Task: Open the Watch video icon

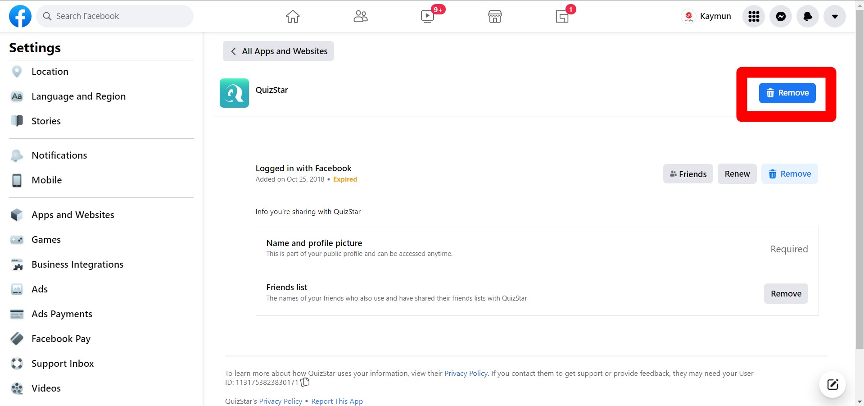Action: tap(427, 16)
